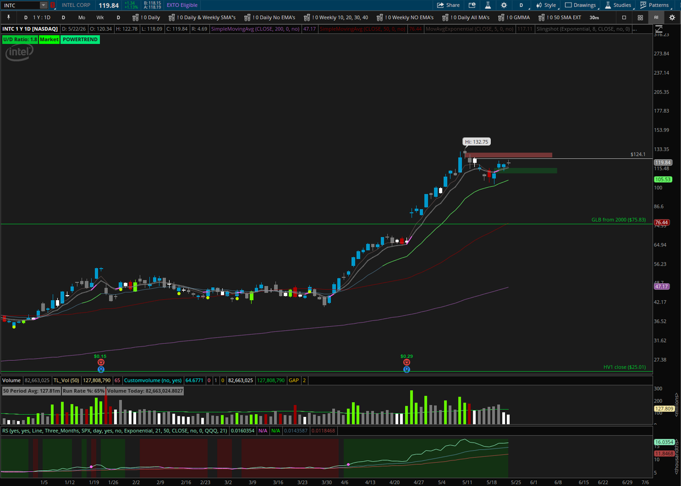Click the EXTO Eligible label
Viewport: 681px width, 486px height.
tap(181, 5)
